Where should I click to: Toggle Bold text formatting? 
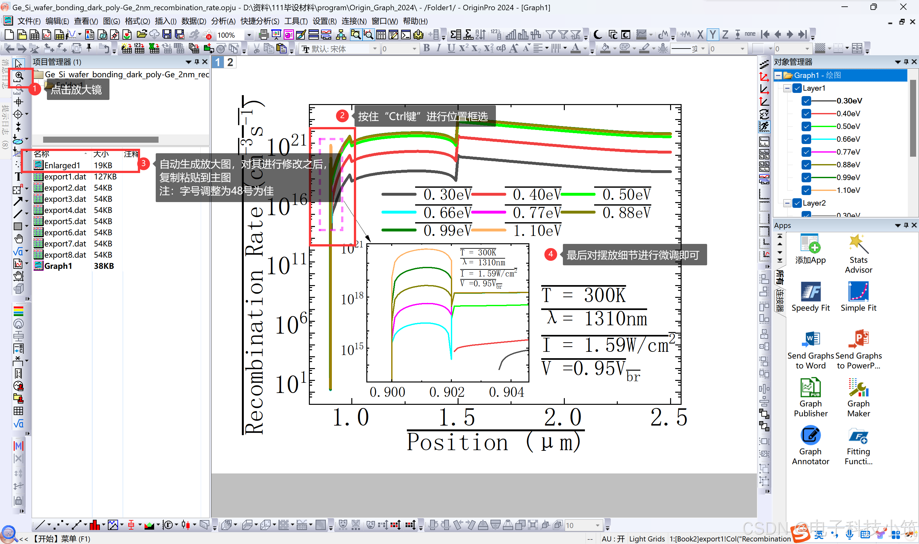tap(426, 49)
